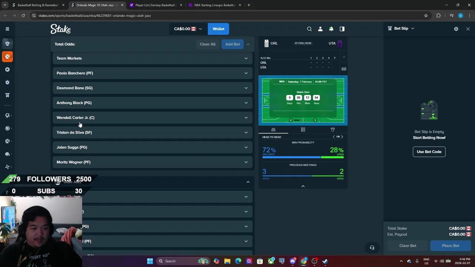Go to the next Head to Head page
This screenshot has height=267, width=475.
coord(342,137)
